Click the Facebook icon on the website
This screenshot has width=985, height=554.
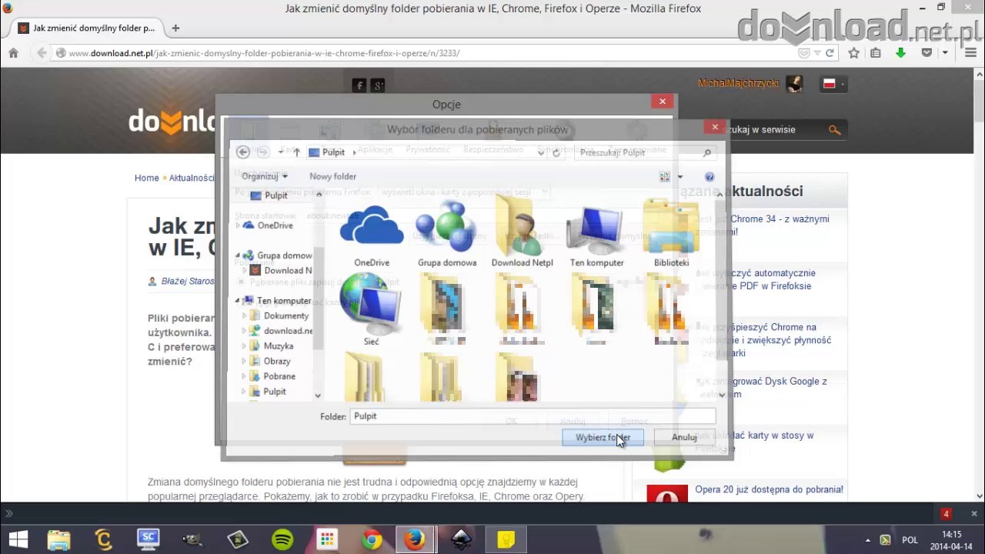coord(359,85)
